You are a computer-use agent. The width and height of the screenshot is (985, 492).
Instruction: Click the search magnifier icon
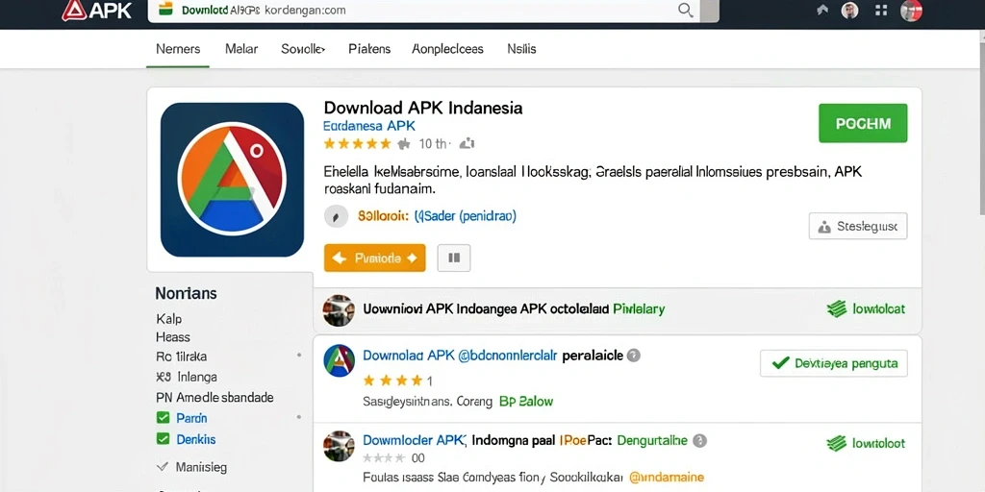pos(685,11)
